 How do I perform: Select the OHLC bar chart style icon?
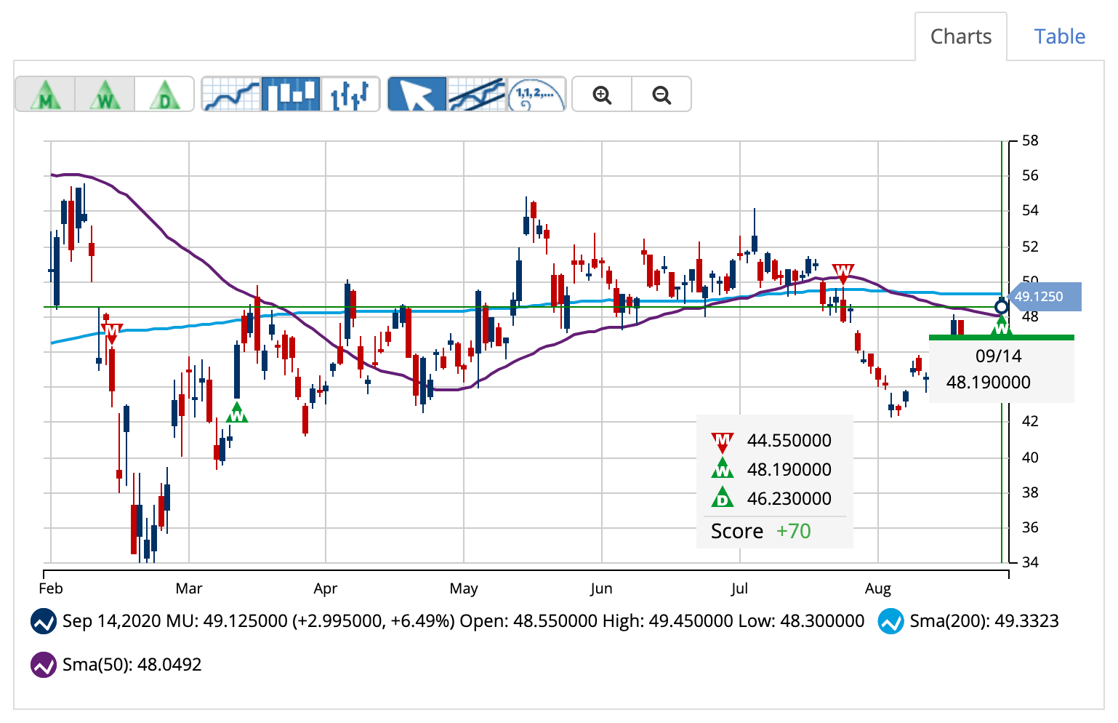tap(350, 94)
